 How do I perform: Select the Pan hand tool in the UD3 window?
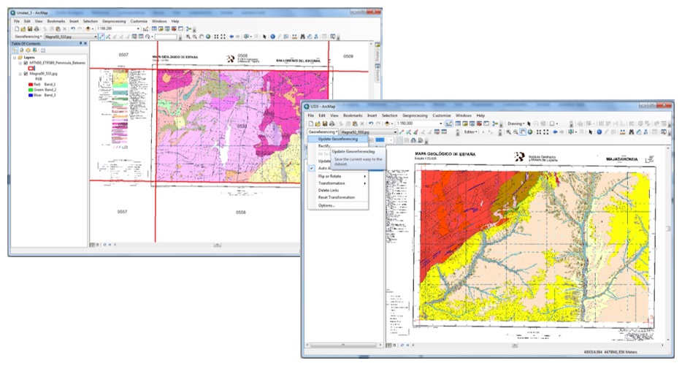pos(522,131)
